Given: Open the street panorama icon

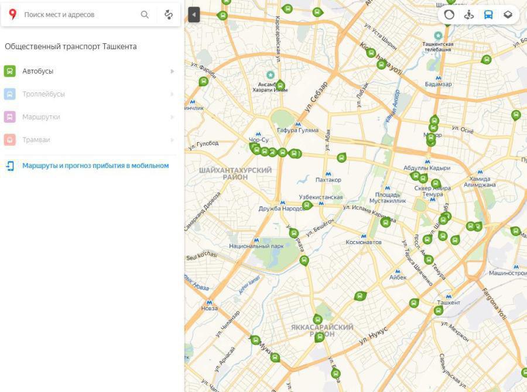Looking at the screenshot, I should pyautogui.click(x=468, y=15).
